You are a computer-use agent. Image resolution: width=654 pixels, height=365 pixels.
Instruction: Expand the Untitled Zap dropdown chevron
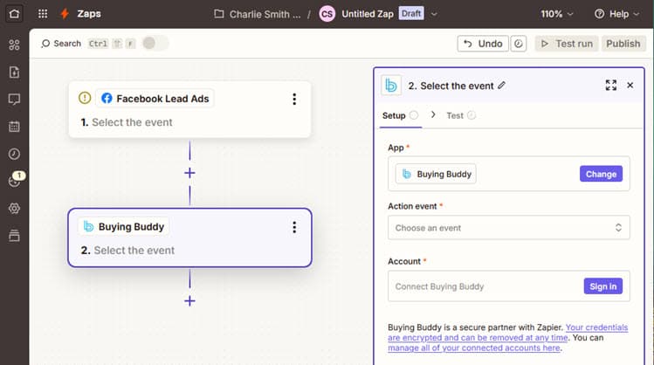[434, 14]
